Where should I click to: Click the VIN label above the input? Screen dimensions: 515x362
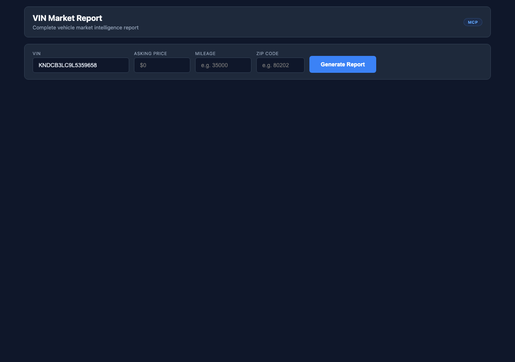[37, 53]
